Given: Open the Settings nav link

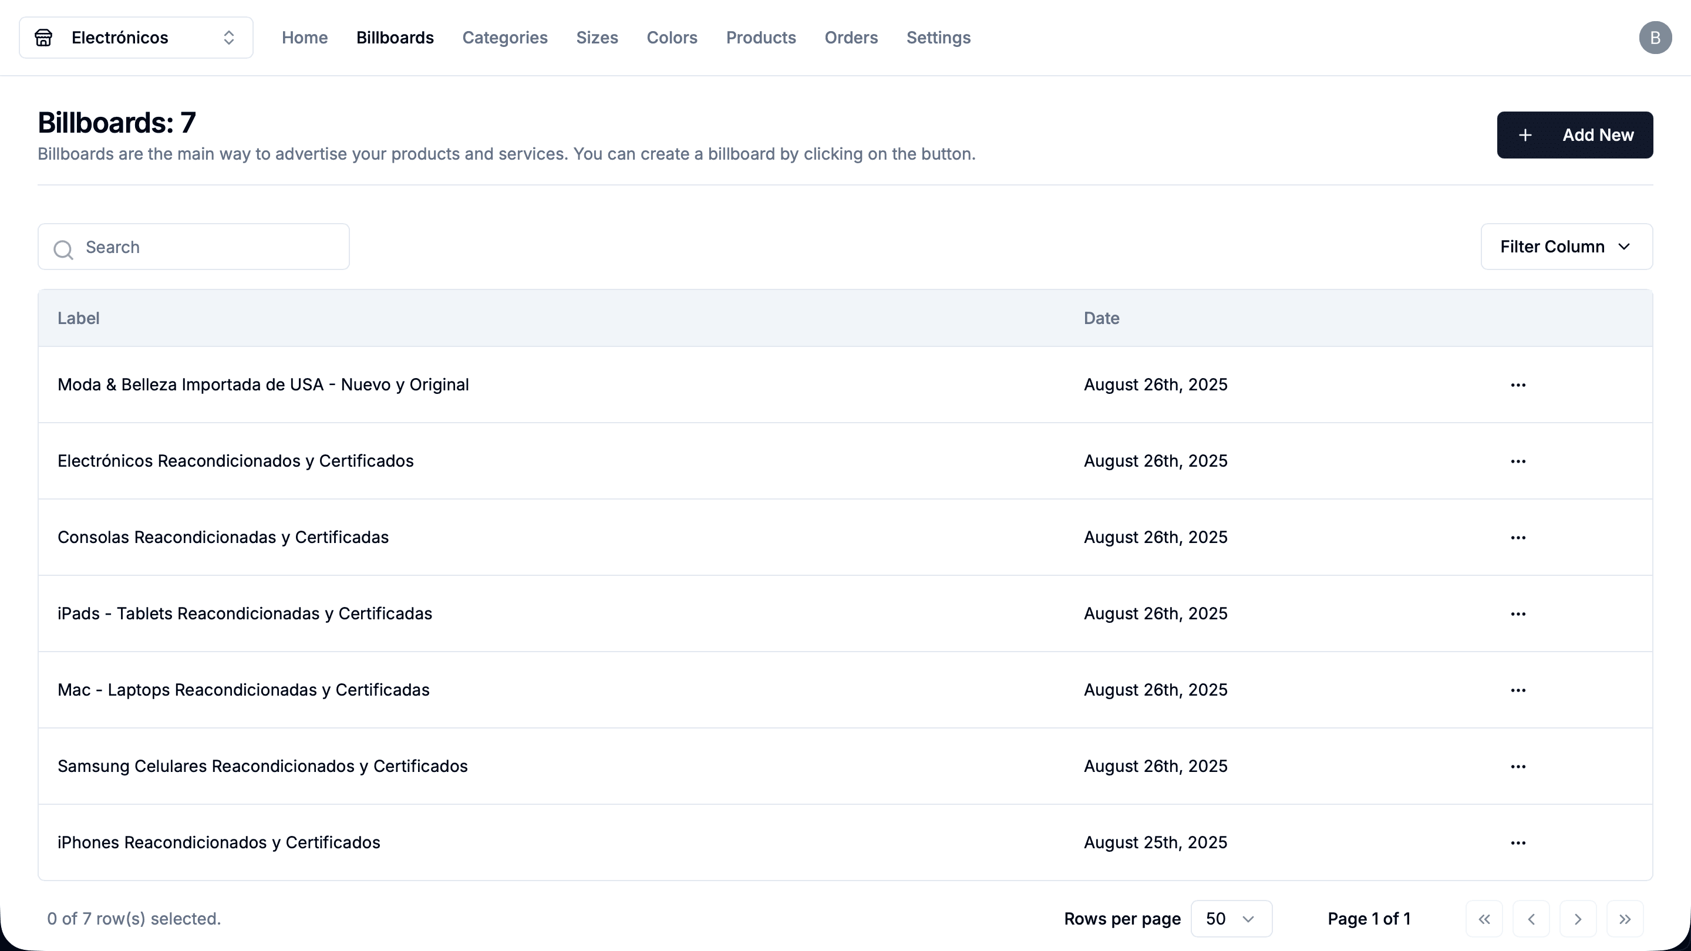Looking at the screenshot, I should tap(938, 38).
